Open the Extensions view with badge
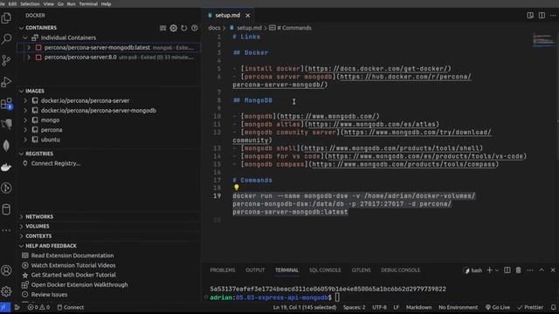The width and height of the screenshot is (559, 314). pos(6,103)
